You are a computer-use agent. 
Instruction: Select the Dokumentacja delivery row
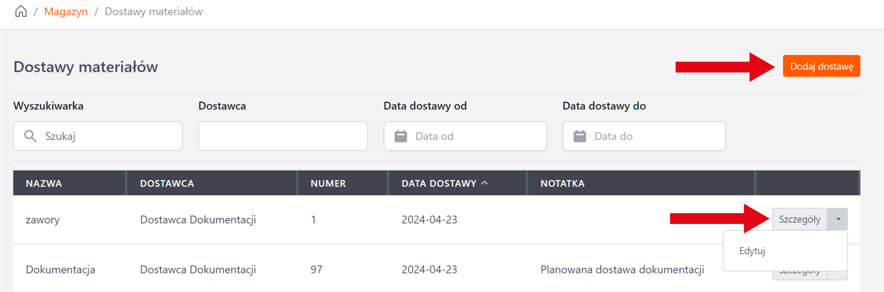pyautogui.click(x=60, y=270)
